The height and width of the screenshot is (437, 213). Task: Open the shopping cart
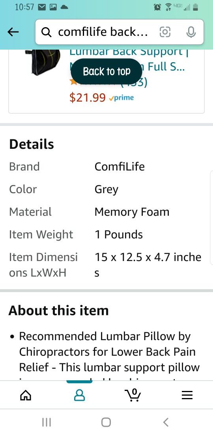pos(133,394)
